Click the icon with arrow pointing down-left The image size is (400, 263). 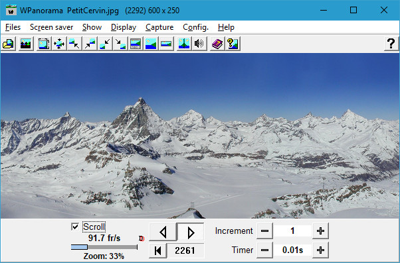(105, 44)
